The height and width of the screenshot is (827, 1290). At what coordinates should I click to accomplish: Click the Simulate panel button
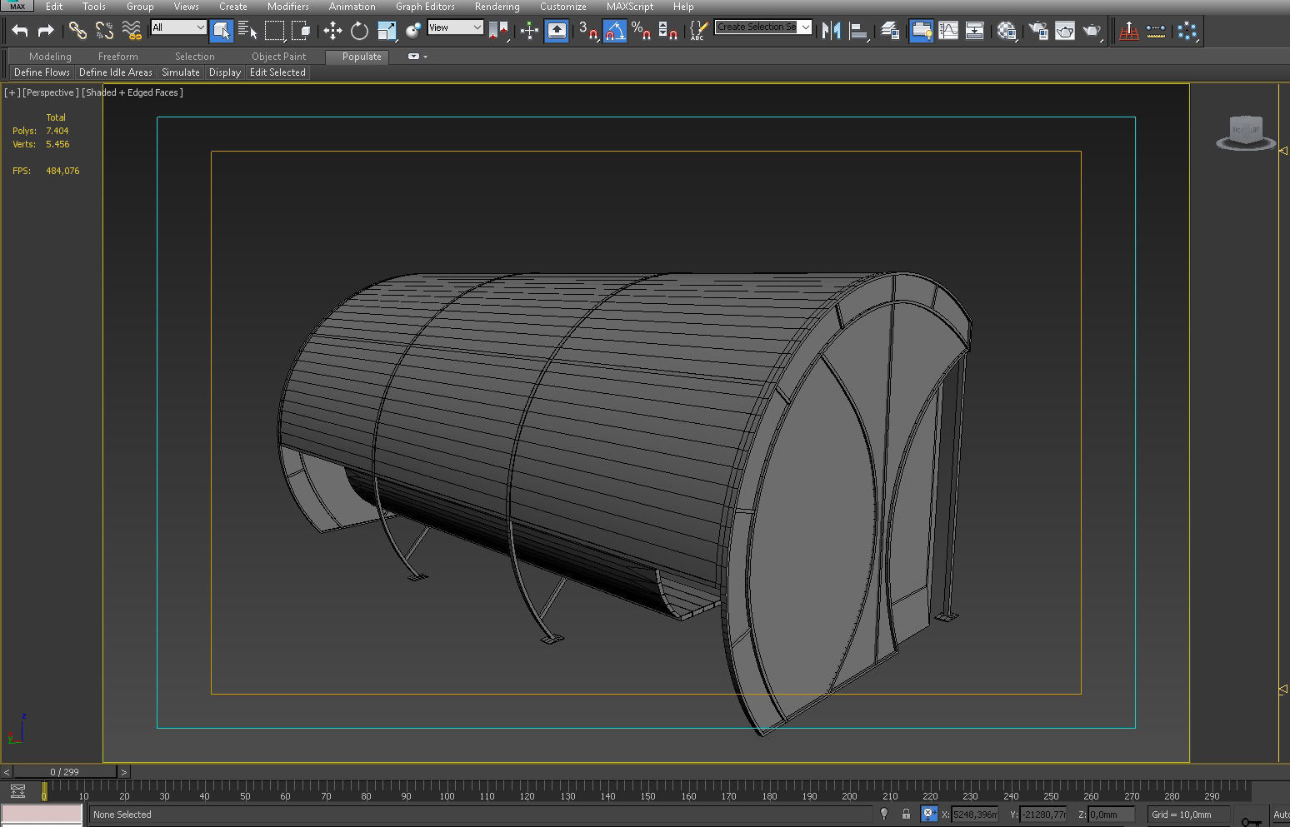[x=181, y=72]
